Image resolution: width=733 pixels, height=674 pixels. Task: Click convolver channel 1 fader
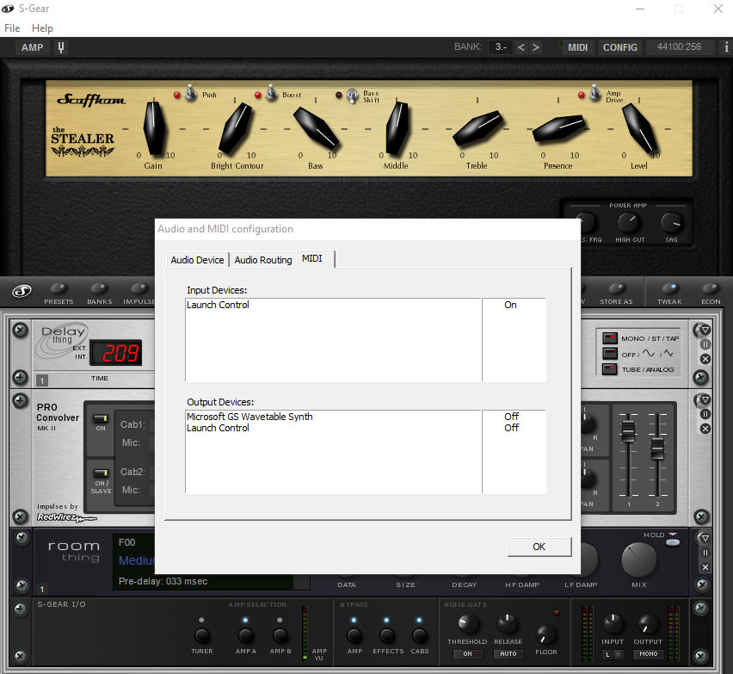628,430
